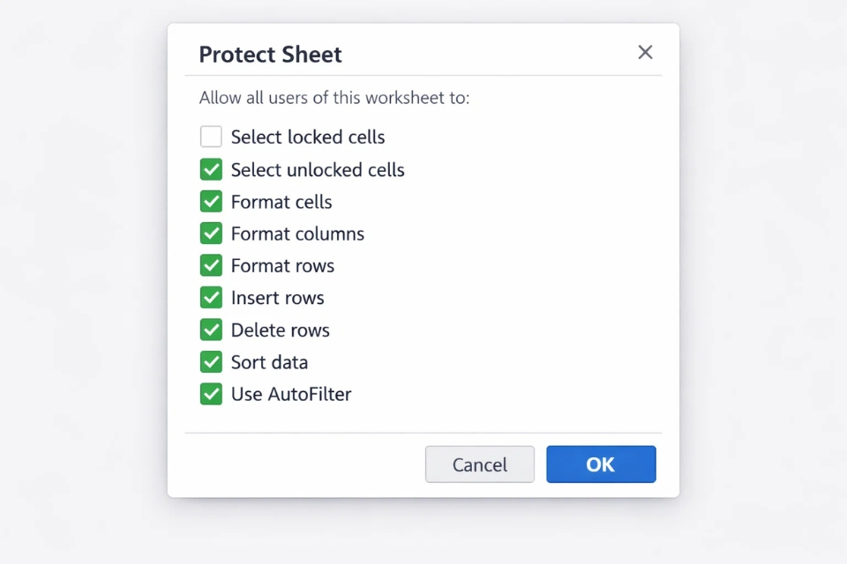Viewport: 847px width, 564px height.
Task: Click the "Format columns" label text
Action: pos(297,234)
